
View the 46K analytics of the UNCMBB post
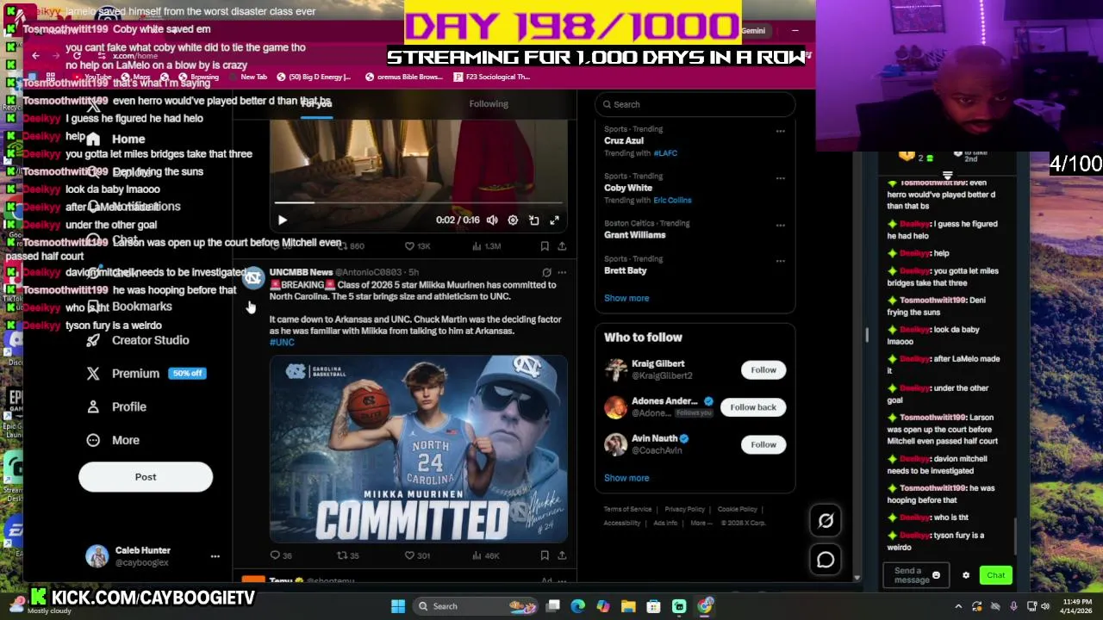point(484,555)
